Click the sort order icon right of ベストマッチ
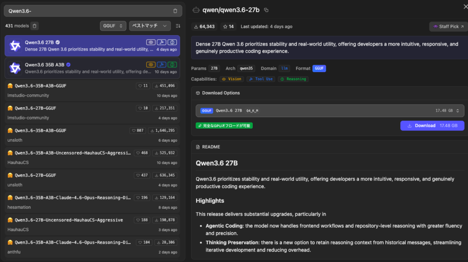 (178, 26)
